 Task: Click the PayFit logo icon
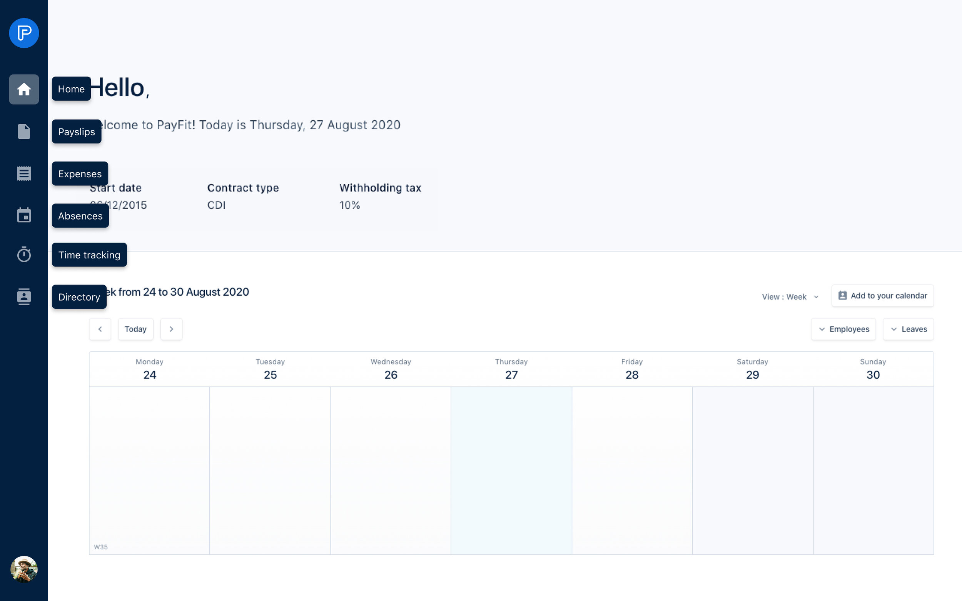point(24,33)
